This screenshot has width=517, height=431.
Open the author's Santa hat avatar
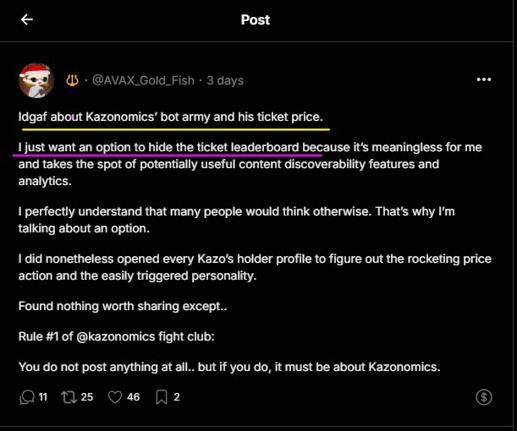point(36,80)
